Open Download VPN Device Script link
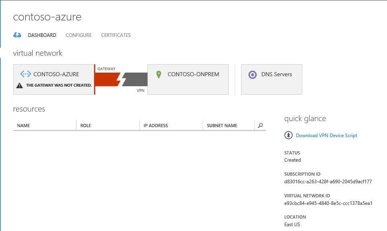This screenshot has width=387, height=231. [x=327, y=136]
